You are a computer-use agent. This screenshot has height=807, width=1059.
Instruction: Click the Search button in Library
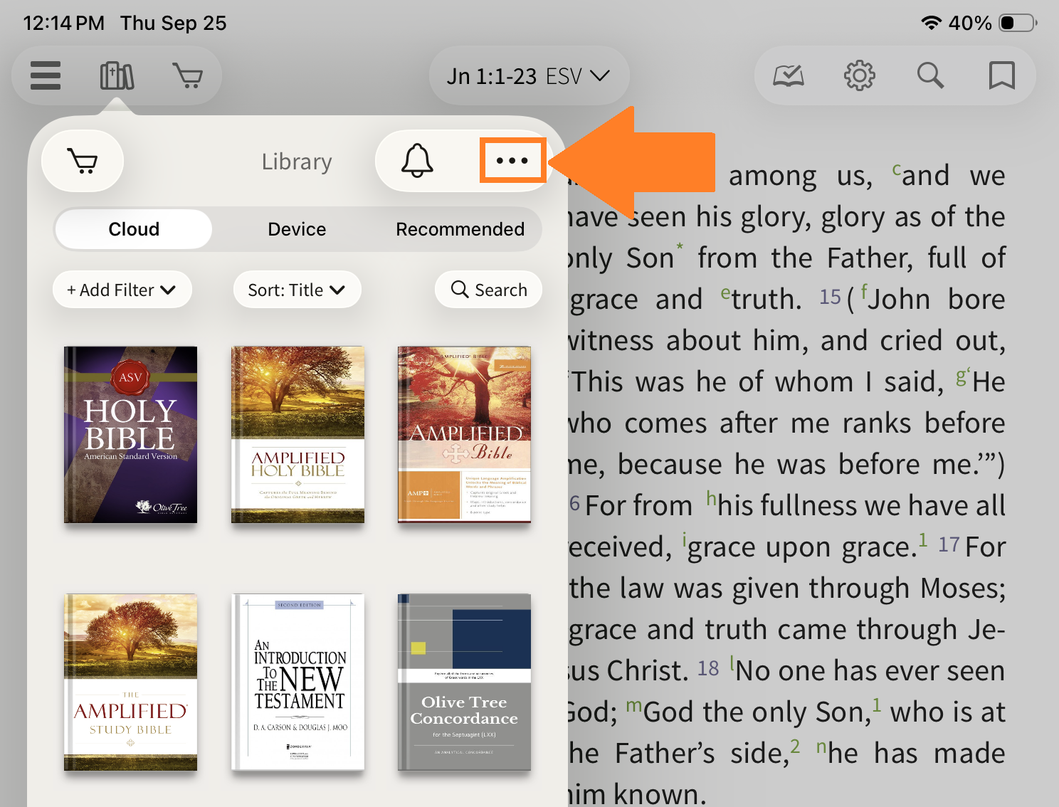(489, 290)
